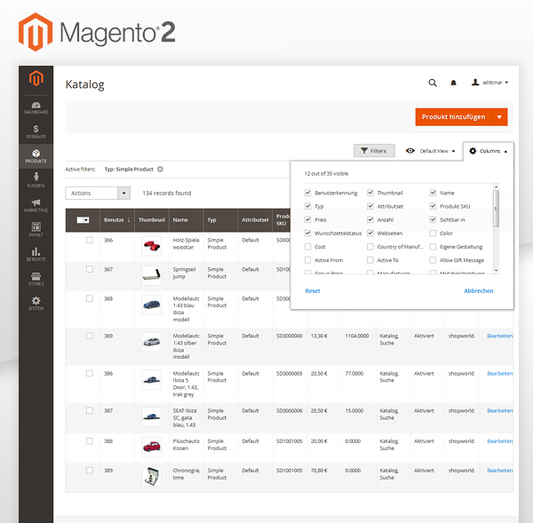Enable the Active From column checkbox
Screen dimensions: 533x523
pyautogui.click(x=307, y=260)
